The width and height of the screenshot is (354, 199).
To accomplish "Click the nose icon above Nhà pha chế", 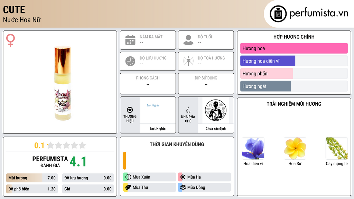I will pyautogui.click(x=188, y=110).
